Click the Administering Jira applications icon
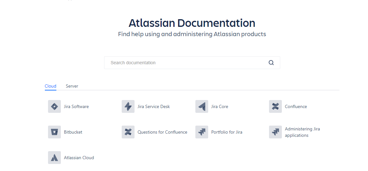 click(x=275, y=132)
